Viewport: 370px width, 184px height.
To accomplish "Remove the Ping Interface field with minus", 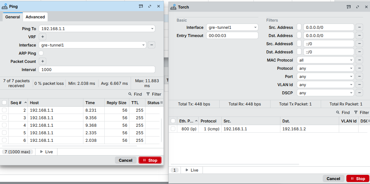I will pyautogui.click(x=151, y=45).
